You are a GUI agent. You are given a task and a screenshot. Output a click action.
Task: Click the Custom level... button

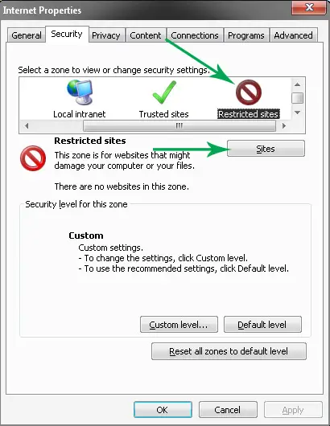pos(179,325)
